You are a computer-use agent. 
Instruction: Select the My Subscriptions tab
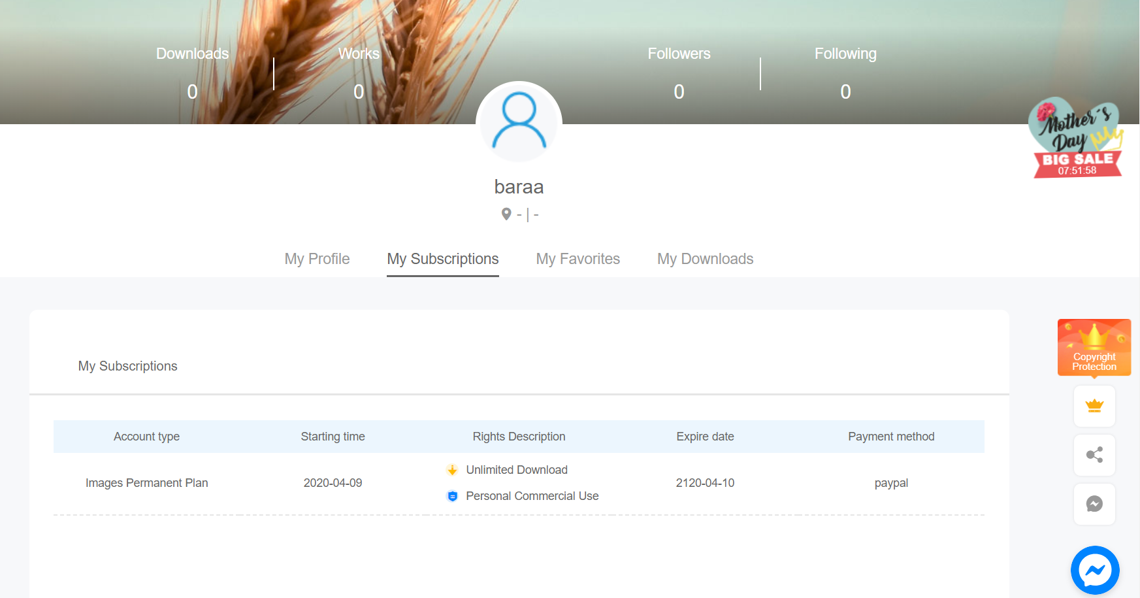click(442, 259)
